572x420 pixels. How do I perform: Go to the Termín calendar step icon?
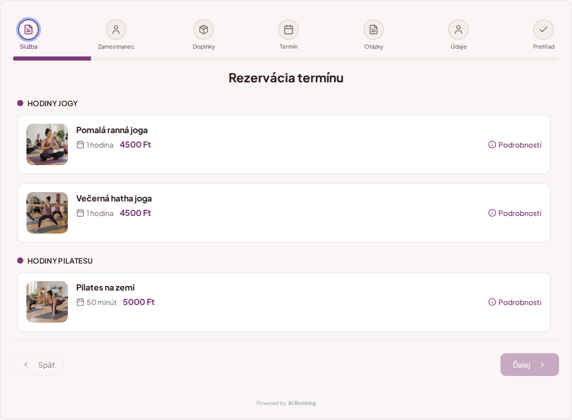click(289, 30)
